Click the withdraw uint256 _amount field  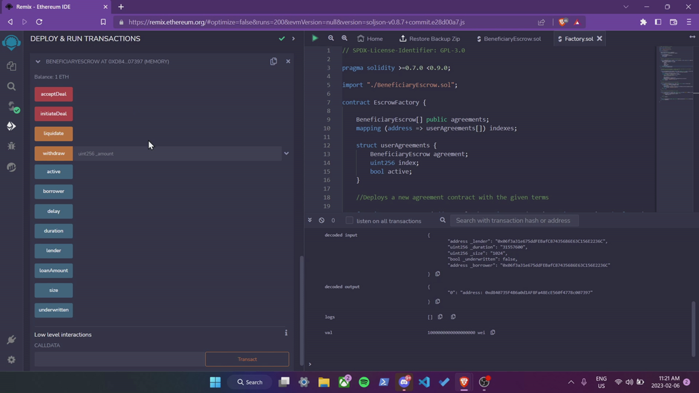(177, 154)
